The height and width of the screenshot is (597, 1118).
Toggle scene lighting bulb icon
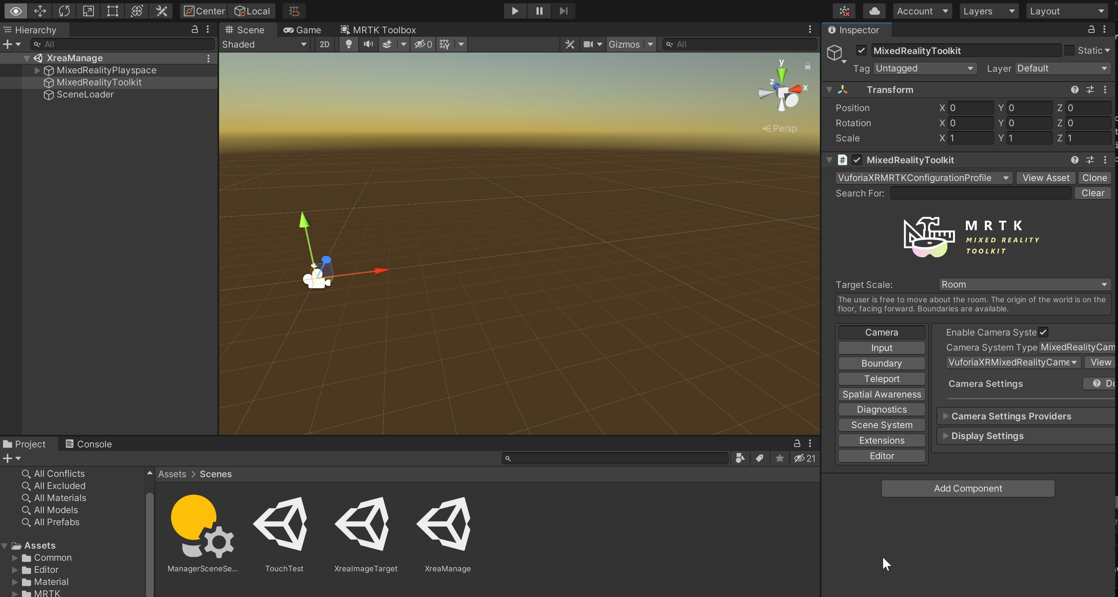point(348,44)
